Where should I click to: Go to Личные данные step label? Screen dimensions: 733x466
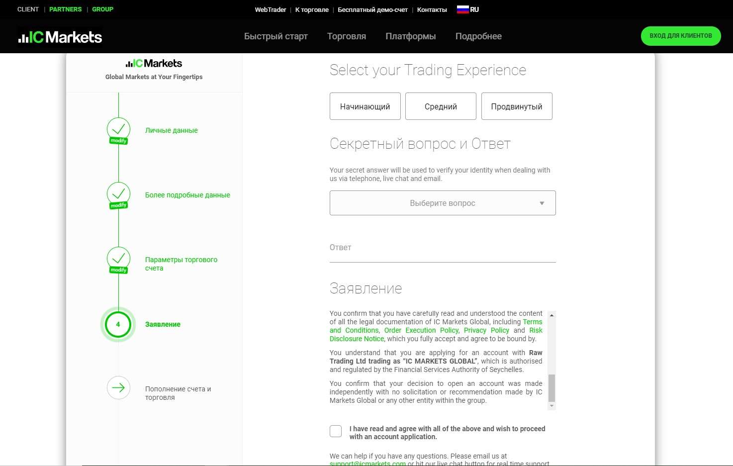(171, 130)
